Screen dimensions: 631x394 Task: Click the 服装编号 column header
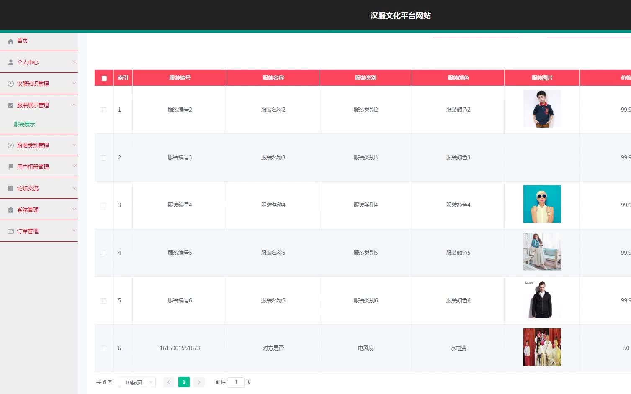point(180,78)
